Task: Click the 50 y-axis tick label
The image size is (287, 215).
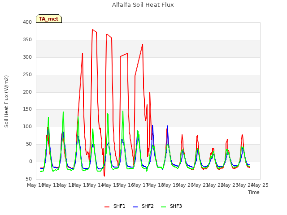Action: click(x=29, y=144)
